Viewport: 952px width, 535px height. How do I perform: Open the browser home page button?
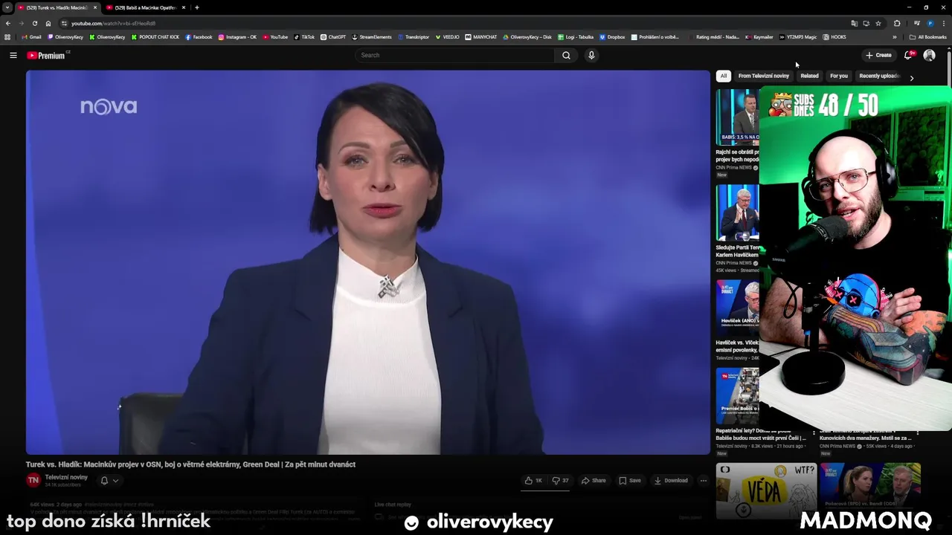[x=48, y=23]
